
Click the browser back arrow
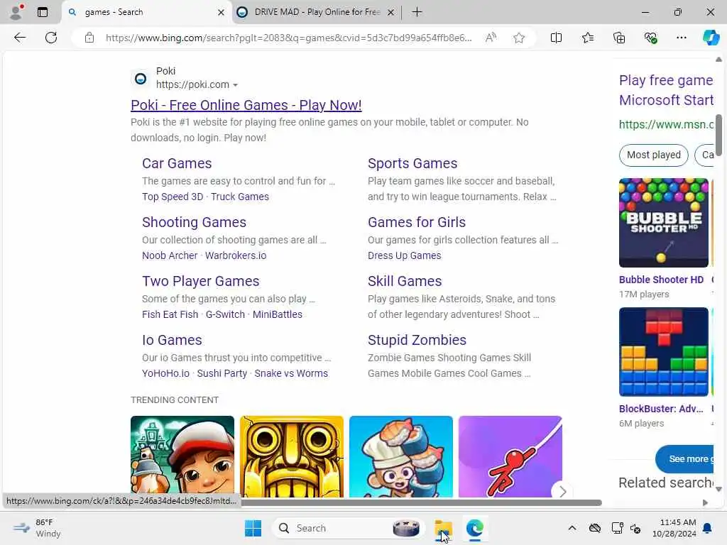click(20, 38)
